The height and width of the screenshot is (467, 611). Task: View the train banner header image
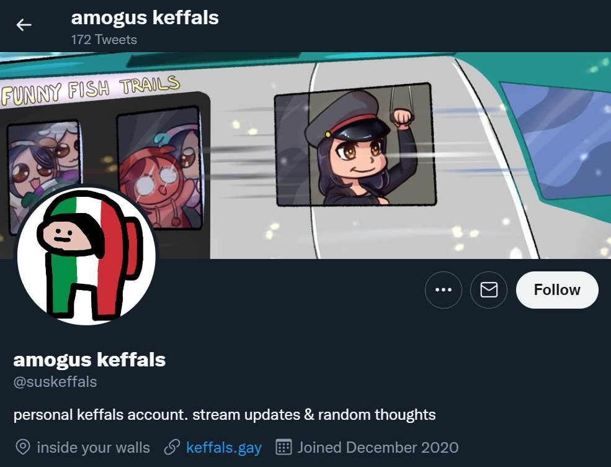pos(305,155)
